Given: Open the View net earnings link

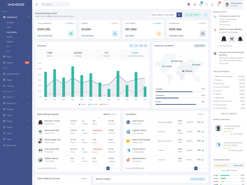Looking at the screenshot, I should [45, 35].
